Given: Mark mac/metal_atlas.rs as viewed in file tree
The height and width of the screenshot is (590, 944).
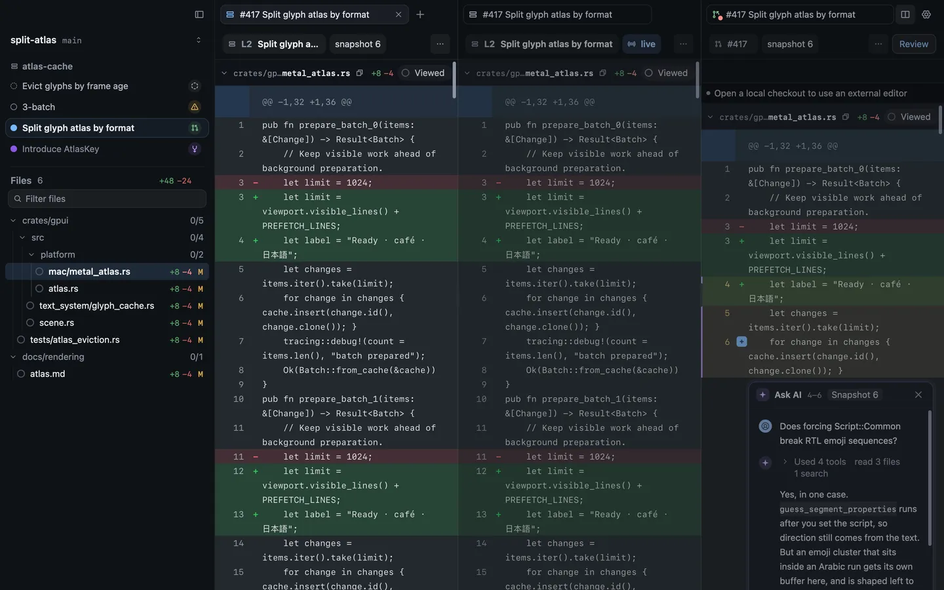Looking at the screenshot, I should point(39,271).
